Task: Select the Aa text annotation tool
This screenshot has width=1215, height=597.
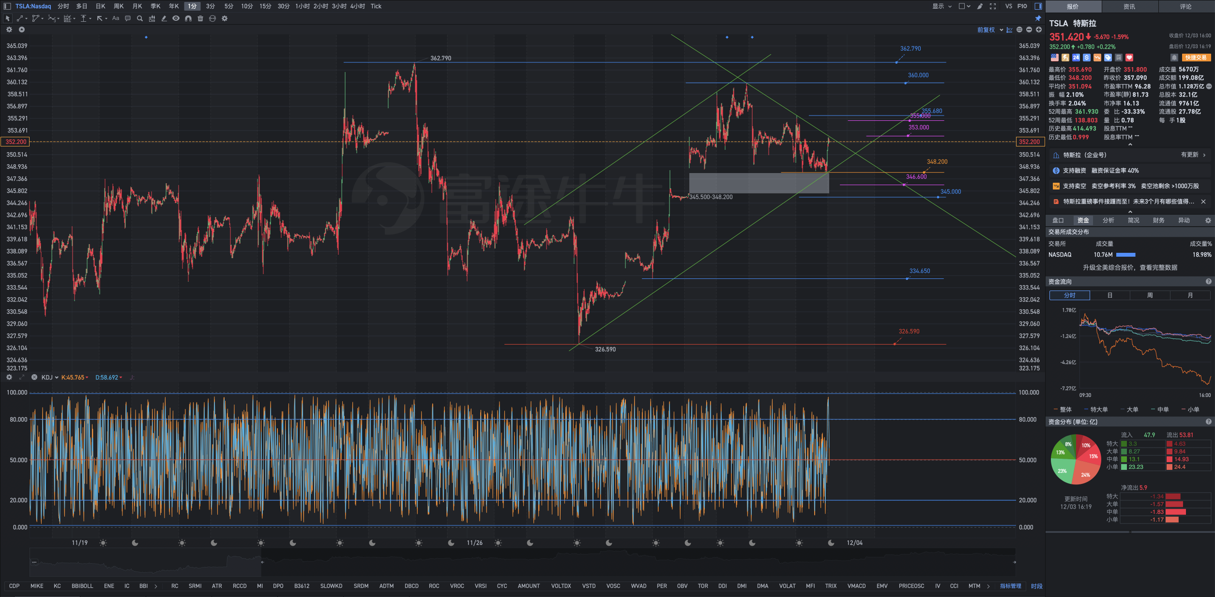Action: pyautogui.click(x=116, y=18)
